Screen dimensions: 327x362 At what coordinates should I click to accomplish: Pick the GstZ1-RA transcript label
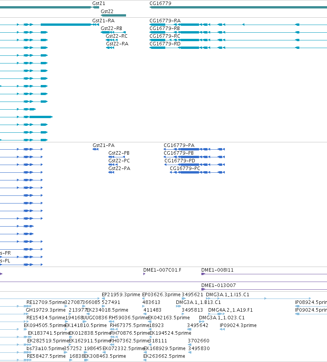click(x=103, y=20)
